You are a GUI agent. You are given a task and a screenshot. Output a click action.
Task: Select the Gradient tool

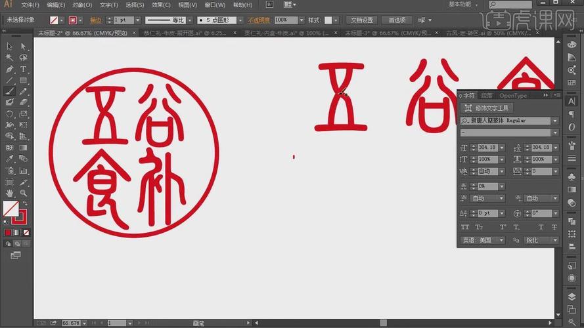click(x=23, y=148)
